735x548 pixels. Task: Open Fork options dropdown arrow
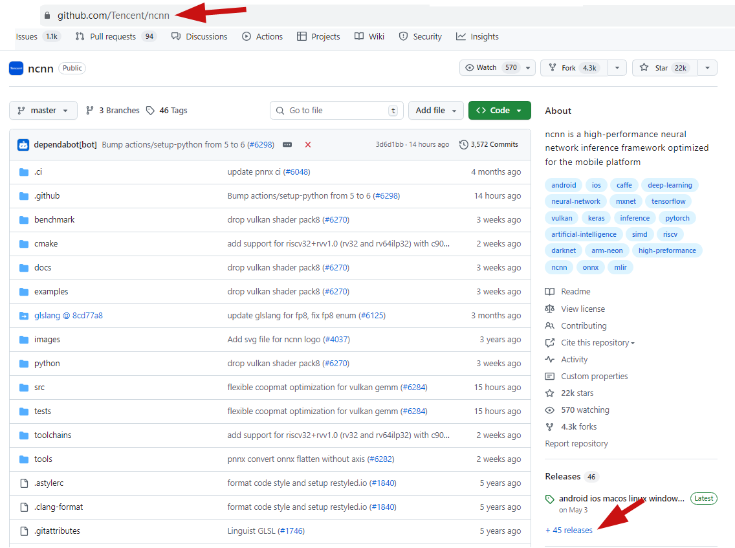click(617, 68)
